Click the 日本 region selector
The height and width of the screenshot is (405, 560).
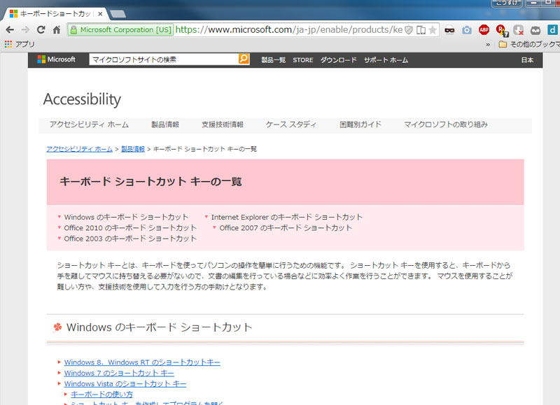click(527, 60)
